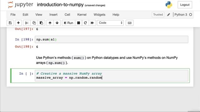Click the Out[197] prompt label

point(24,29)
